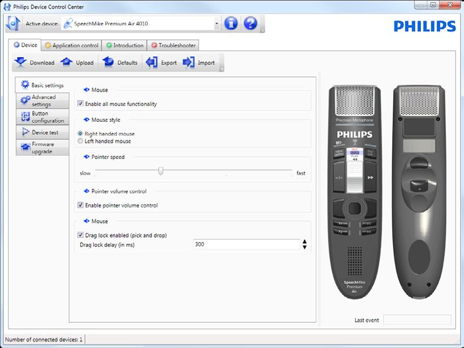Screen dimensions: 464x348
Task: Select Right handed mouse option
Action: pyautogui.click(x=80, y=134)
